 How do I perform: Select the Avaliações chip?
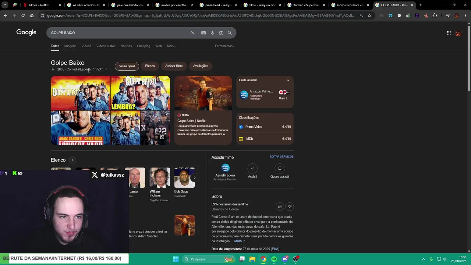(x=201, y=66)
